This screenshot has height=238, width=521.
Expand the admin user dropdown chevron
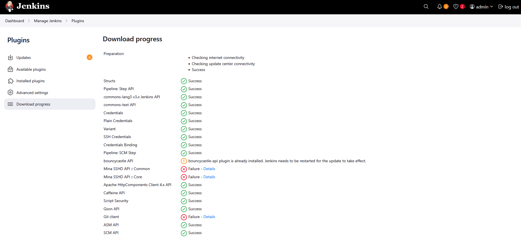(492, 6)
